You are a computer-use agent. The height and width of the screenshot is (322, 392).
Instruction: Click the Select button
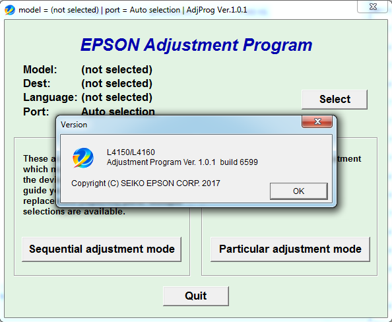pos(335,99)
